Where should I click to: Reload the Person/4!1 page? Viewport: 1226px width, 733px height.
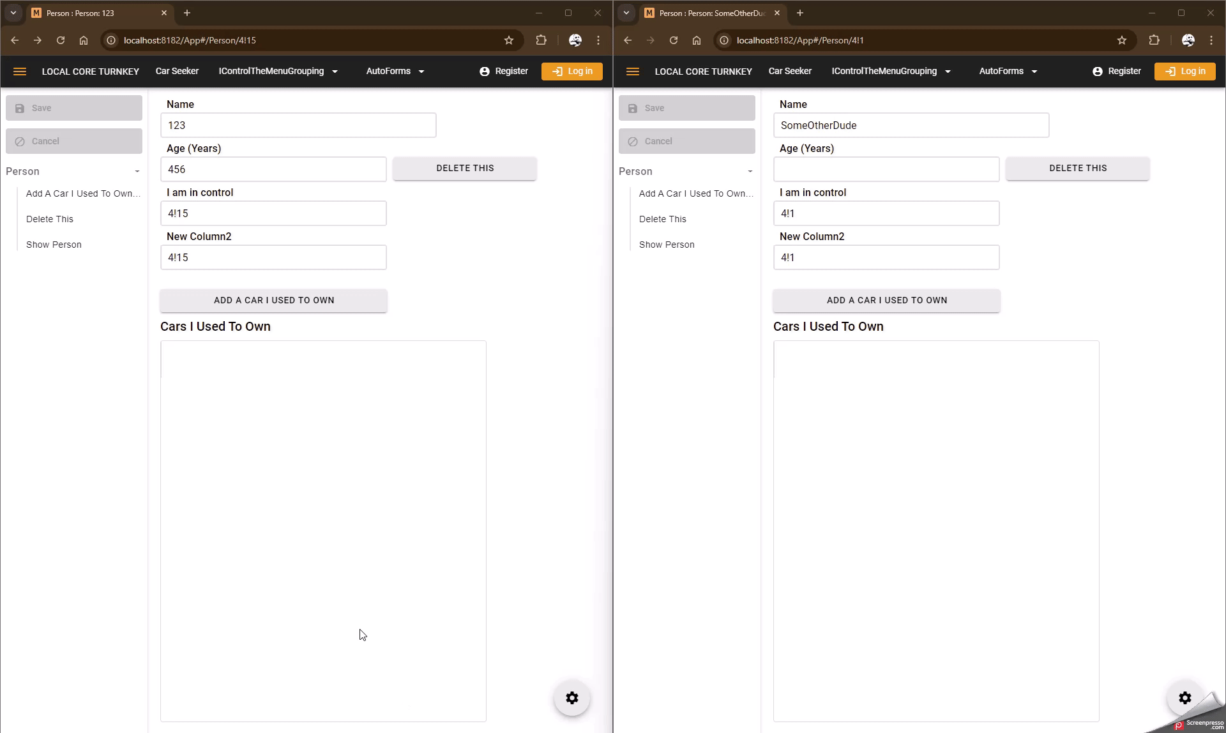[x=674, y=40]
